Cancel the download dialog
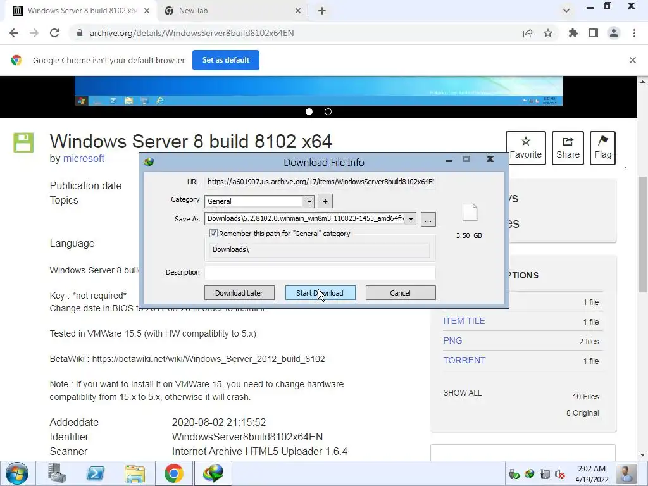Image resolution: width=648 pixels, height=486 pixels. 401,293
